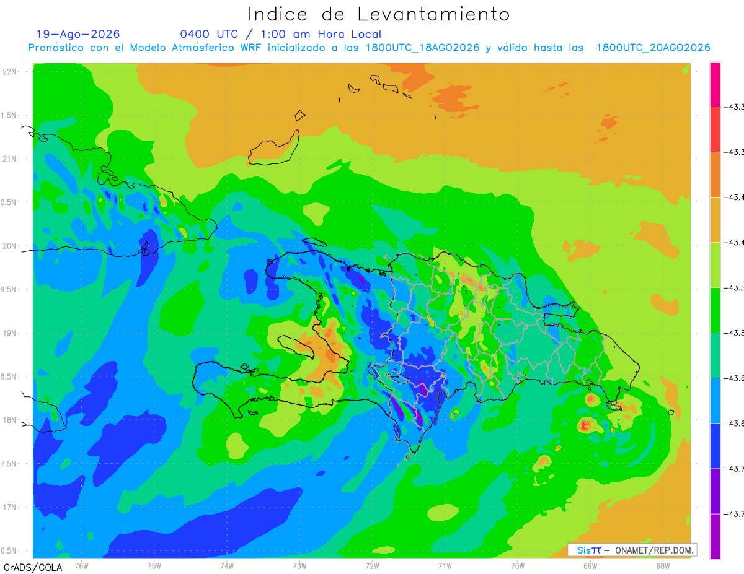Click the 'Indice de Levantamiento' title
Screen dimensions: 744x574
tap(379, 14)
